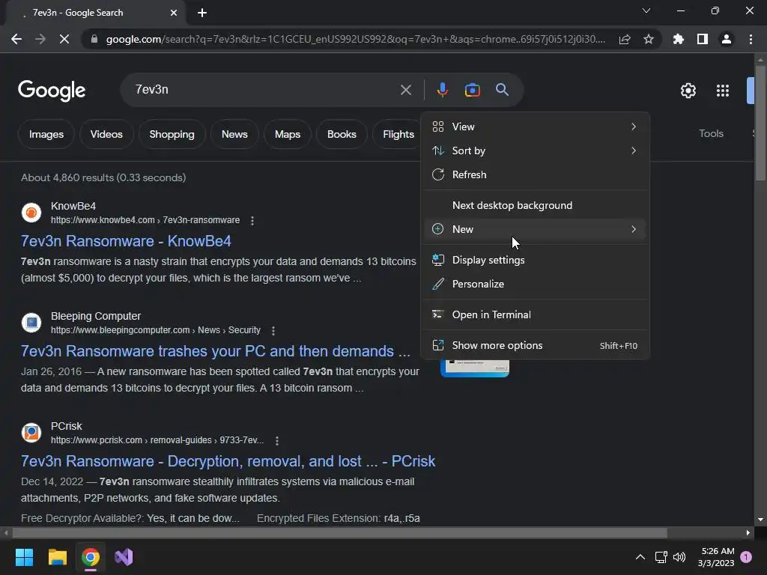Click the KnowBe4 site favicon
This screenshot has width=767, height=575.
click(31, 213)
